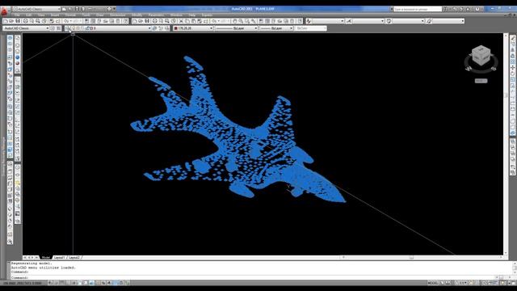Open the Express menu
This screenshot has height=291, width=517.
click(x=207, y=15)
